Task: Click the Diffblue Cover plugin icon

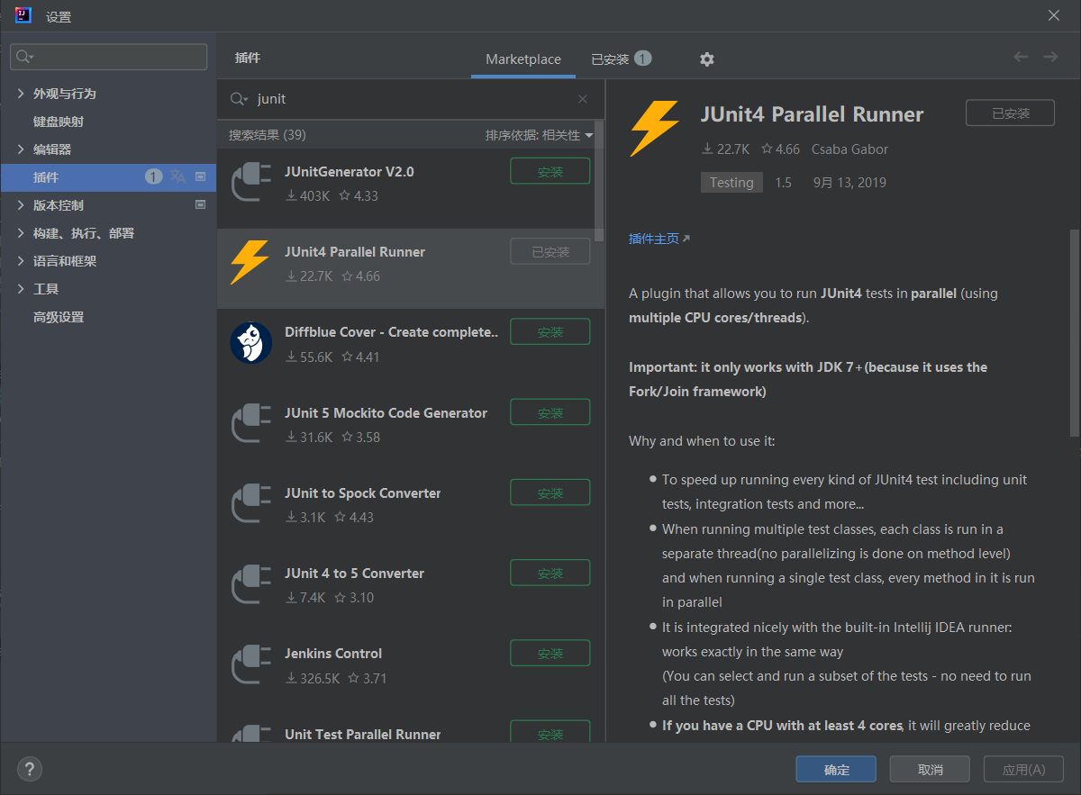Action: (x=250, y=343)
